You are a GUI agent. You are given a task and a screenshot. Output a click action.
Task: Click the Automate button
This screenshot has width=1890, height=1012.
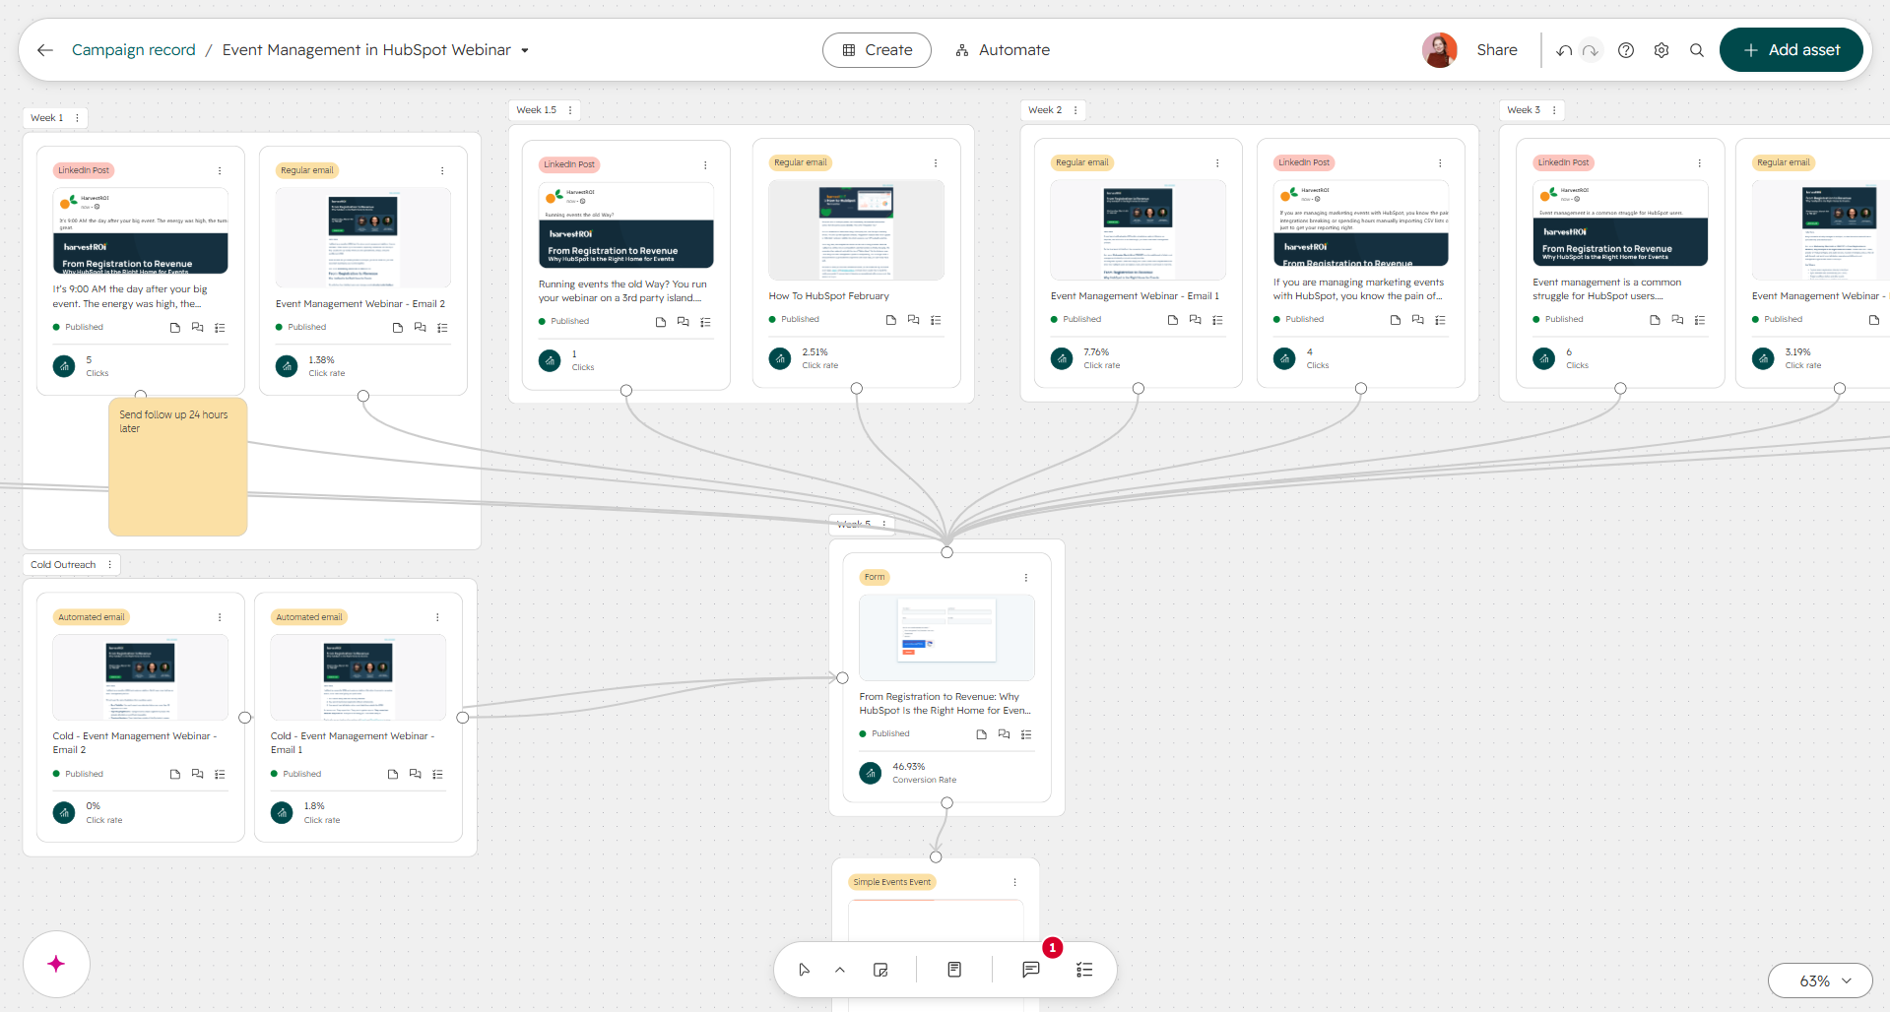click(x=1003, y=50)
